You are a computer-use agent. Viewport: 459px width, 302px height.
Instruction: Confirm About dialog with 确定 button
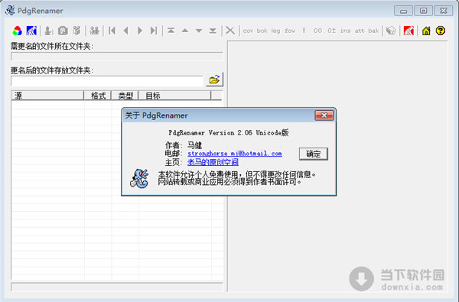[314, 154]
